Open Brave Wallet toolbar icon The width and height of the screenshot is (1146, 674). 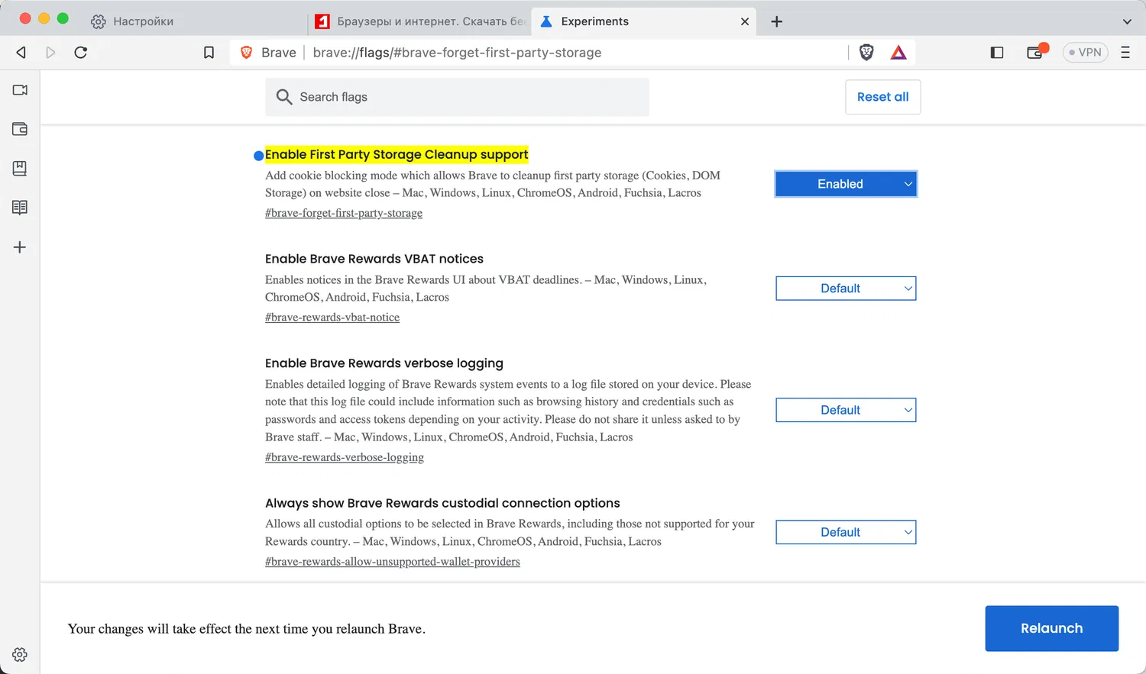(x=1035, y=53)
